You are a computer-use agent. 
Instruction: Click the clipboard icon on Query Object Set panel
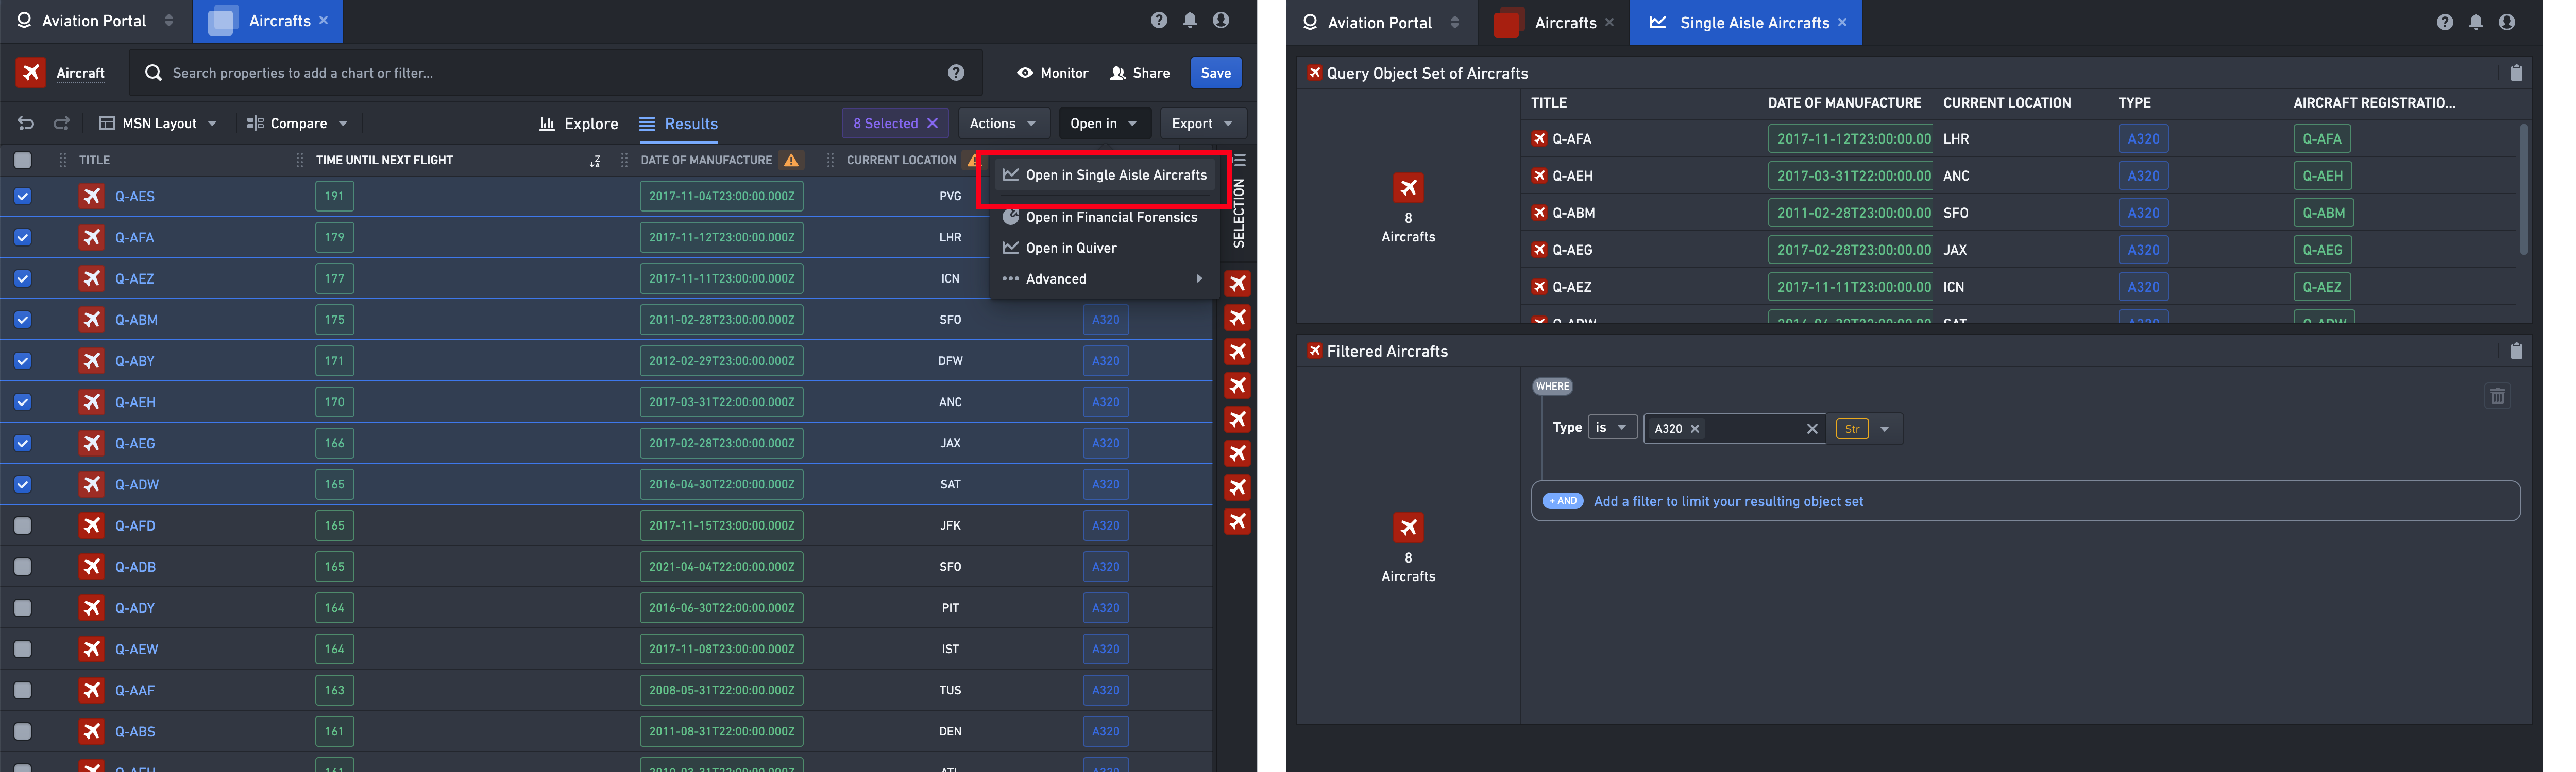pos(2517,73)
